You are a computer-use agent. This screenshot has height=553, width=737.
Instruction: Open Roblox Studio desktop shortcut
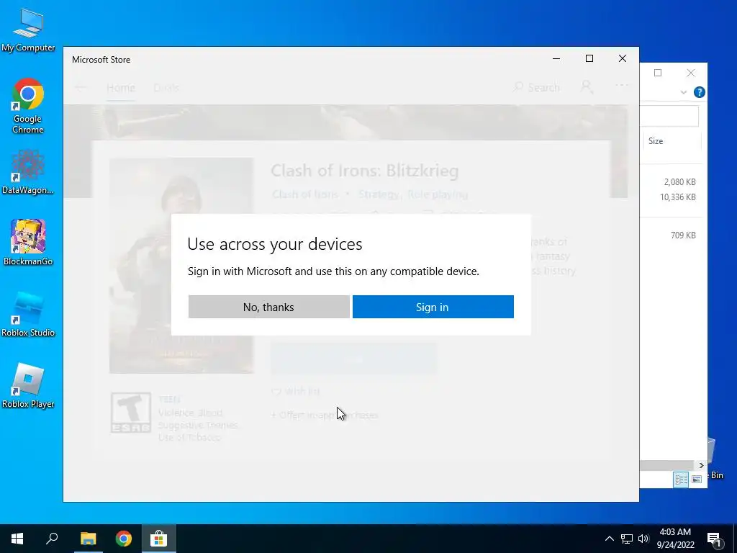[x=28, y=314]
